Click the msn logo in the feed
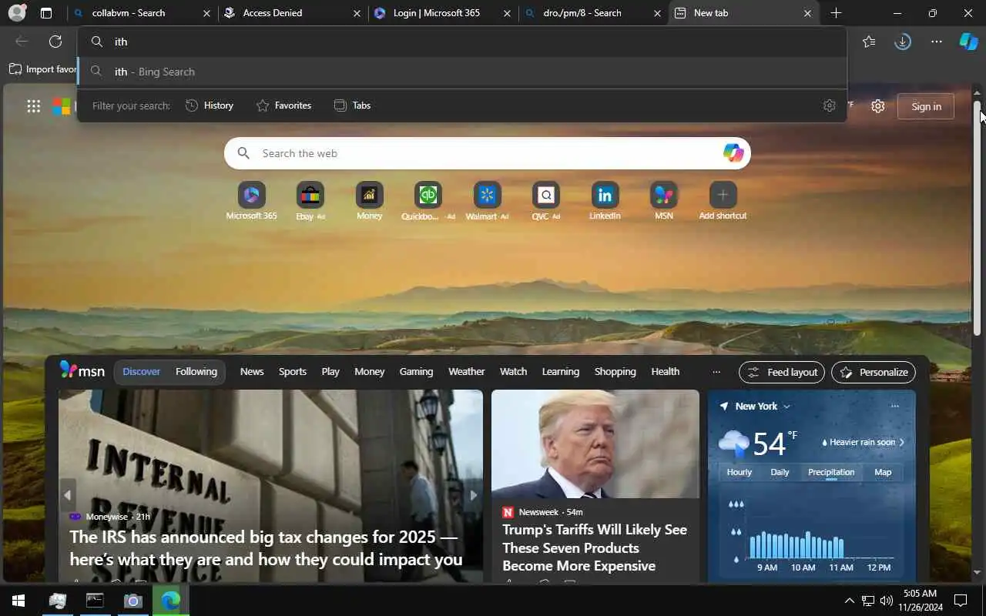The width and height of the screenshot is (986, 616). point(82,370)
